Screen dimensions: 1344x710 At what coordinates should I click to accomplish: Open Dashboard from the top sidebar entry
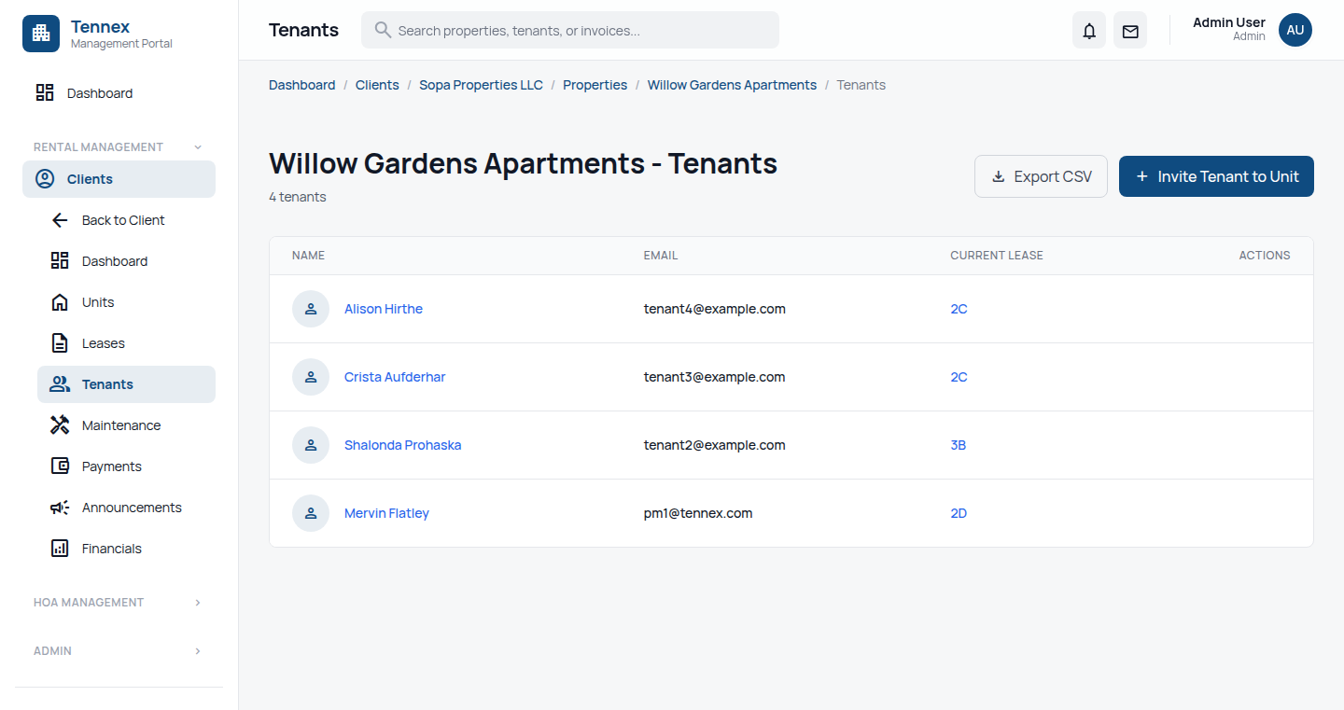tap(100, 92)
